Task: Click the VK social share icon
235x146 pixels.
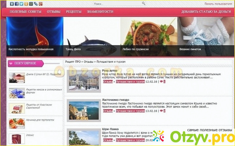Action: click(x=12, y=4)
